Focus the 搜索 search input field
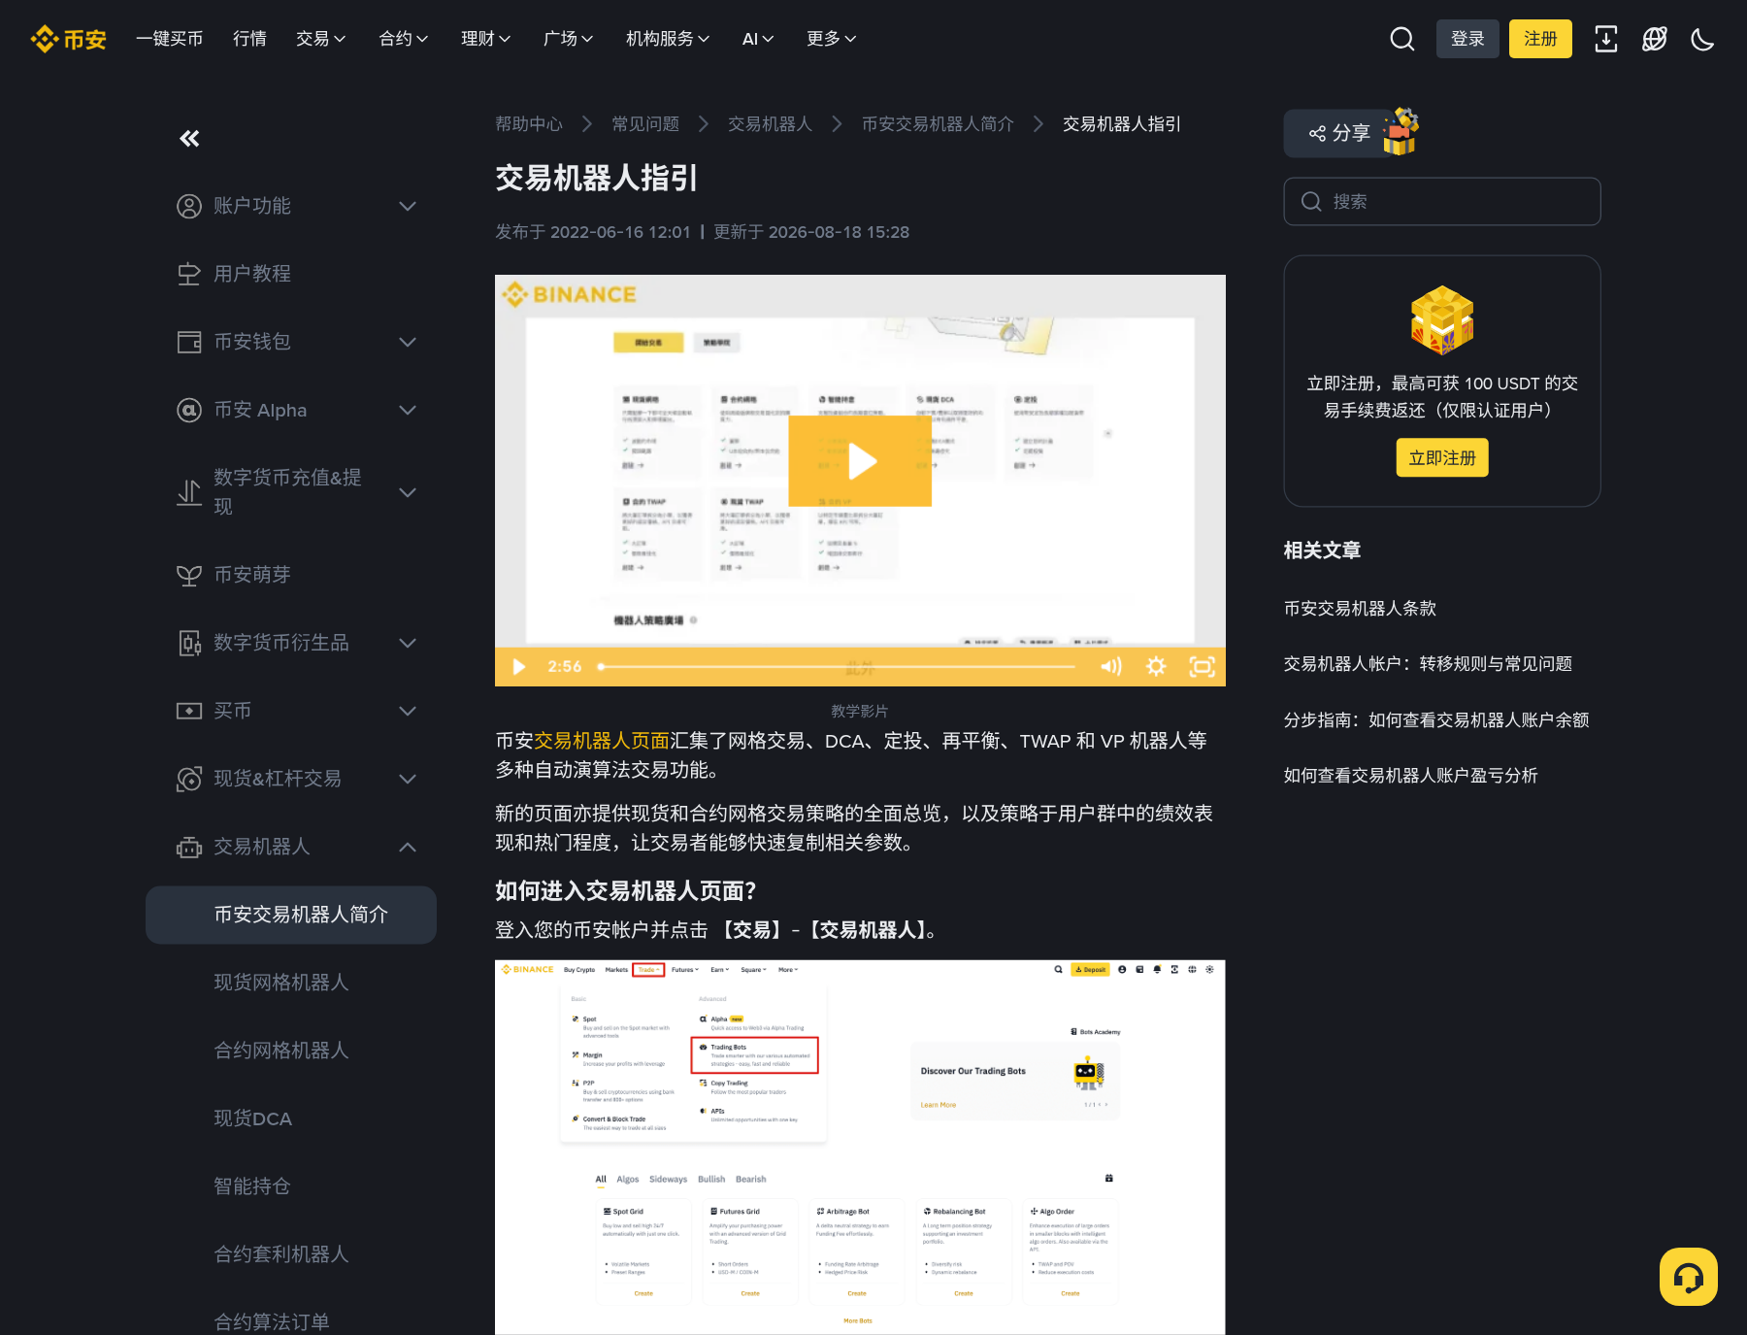 (1442, 201)
